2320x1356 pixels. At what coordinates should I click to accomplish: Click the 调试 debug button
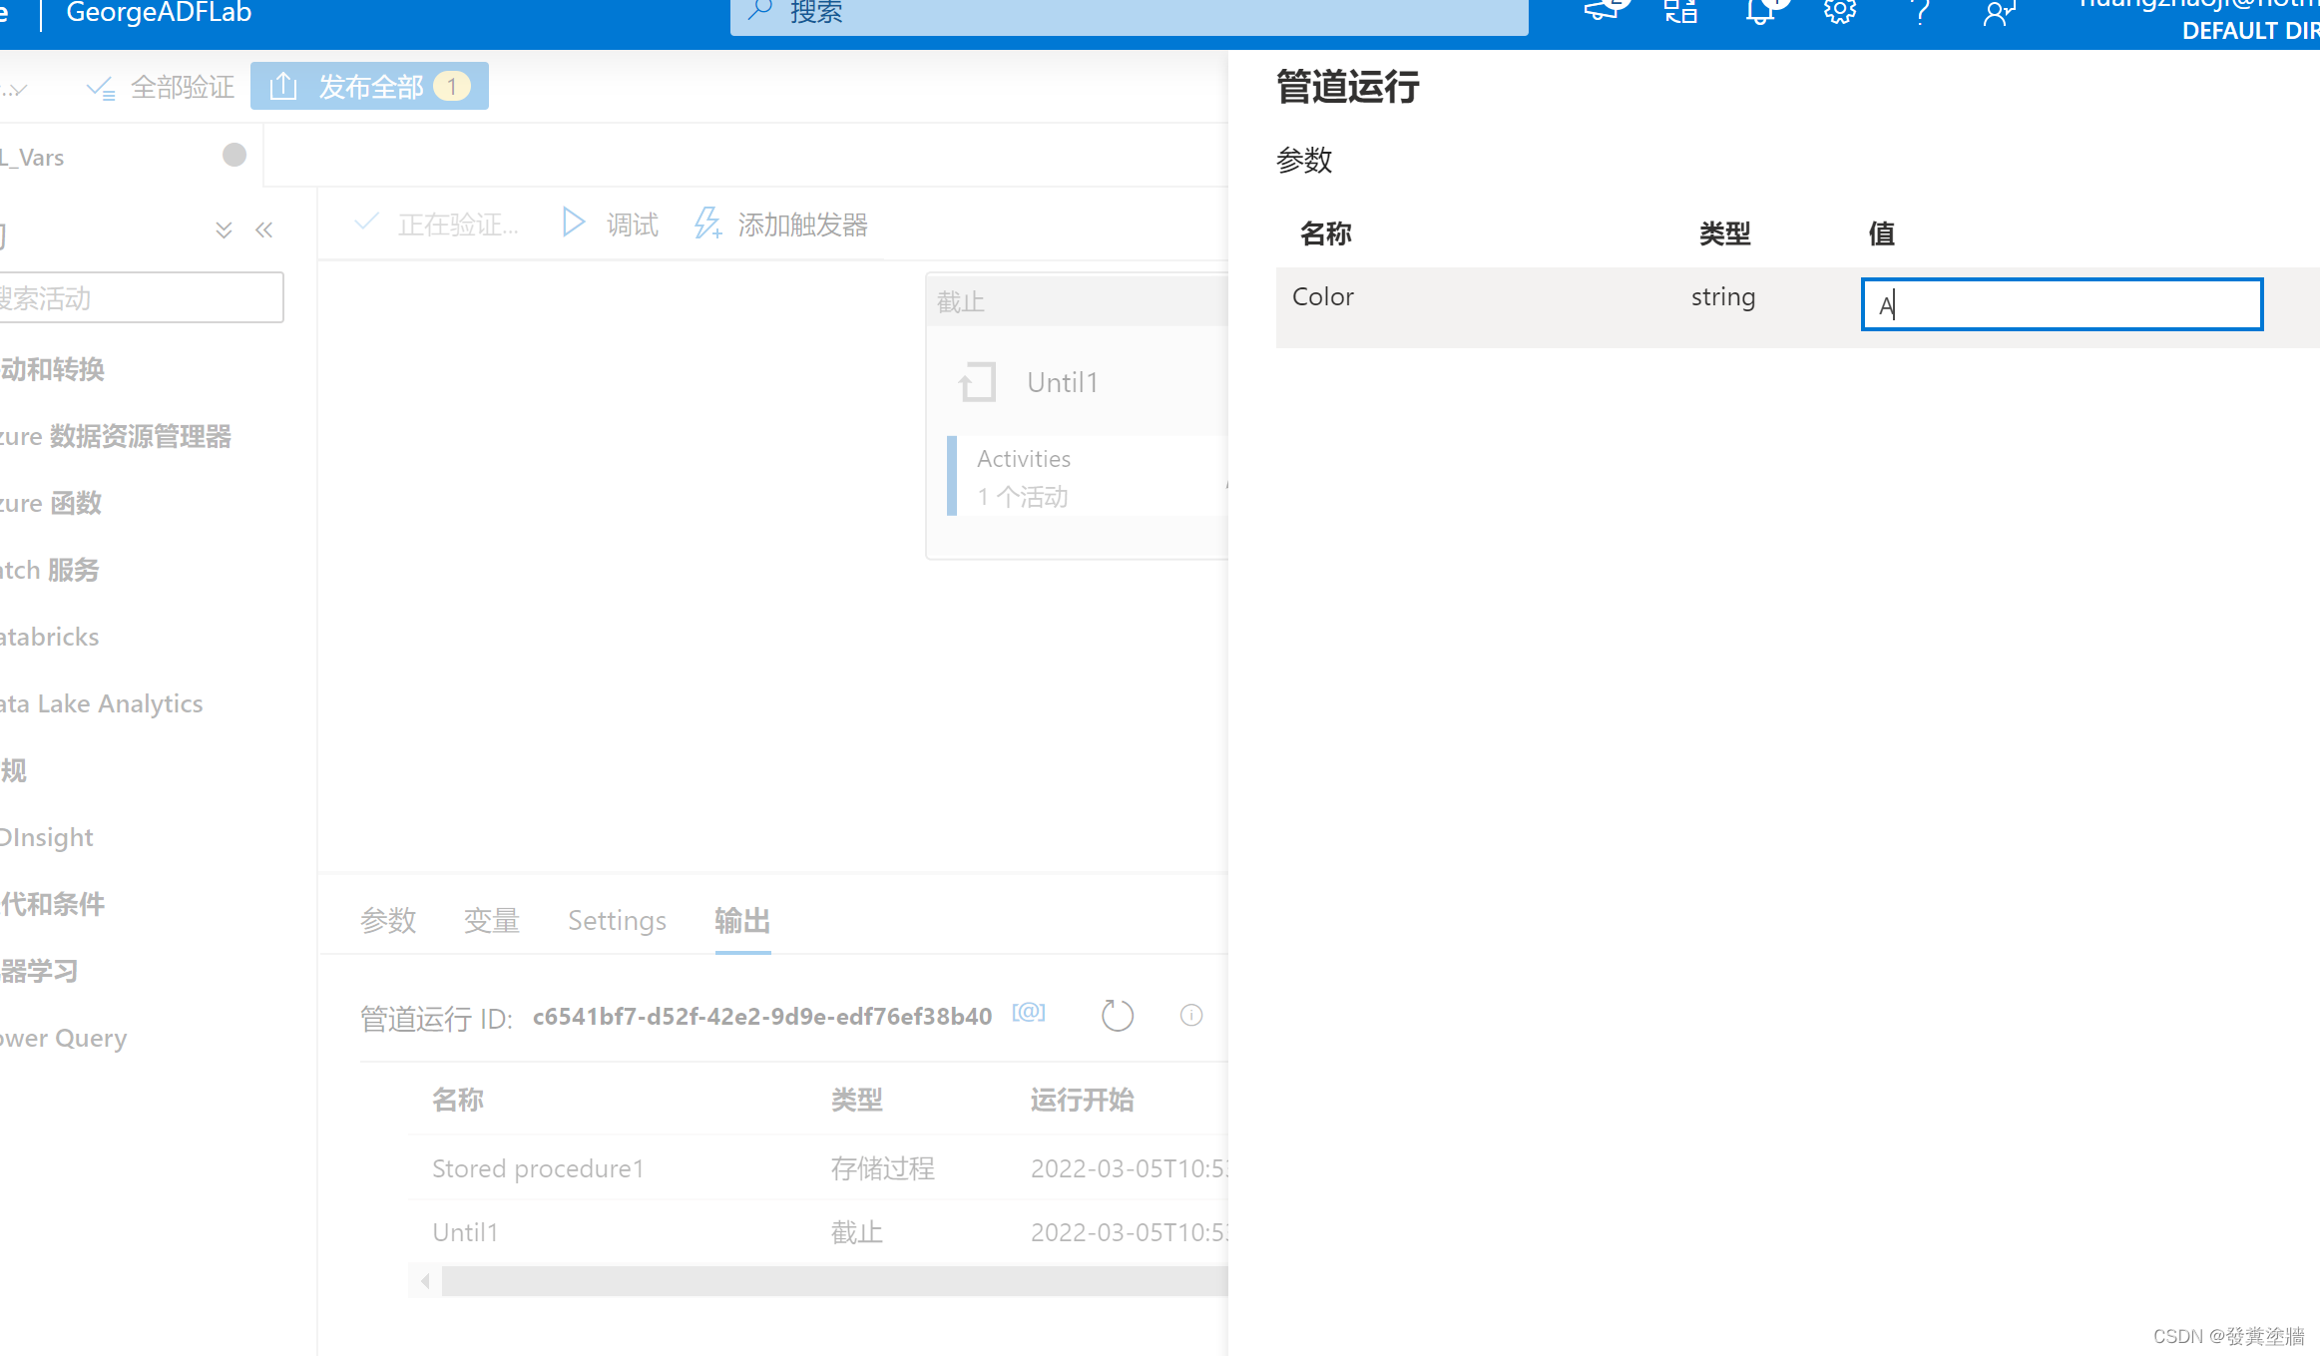(611, 224)
